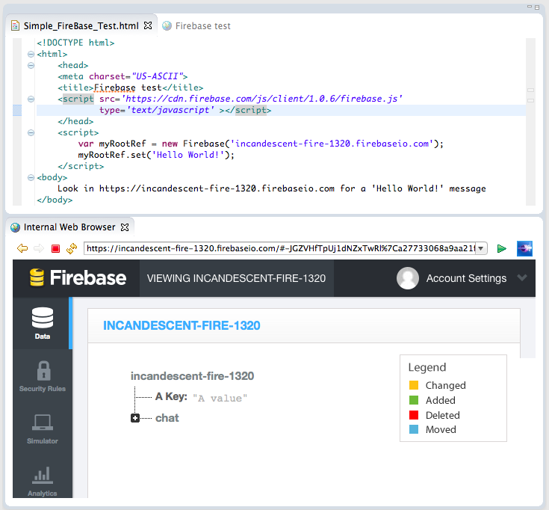
Task: Click the Firebase logo in header
Action: click(x=78, y=278)
